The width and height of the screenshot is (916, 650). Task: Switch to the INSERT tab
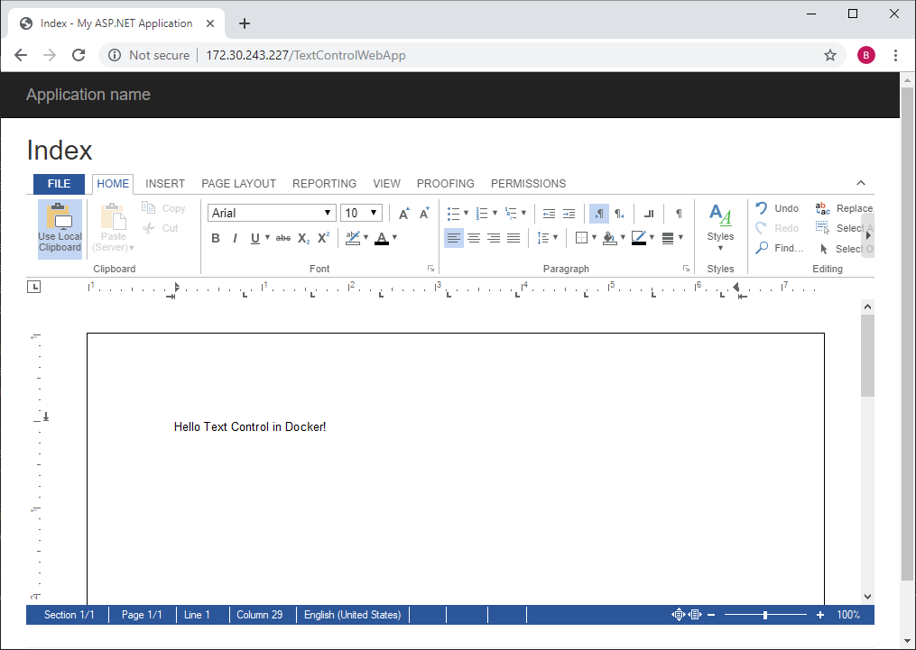[165, 184]
